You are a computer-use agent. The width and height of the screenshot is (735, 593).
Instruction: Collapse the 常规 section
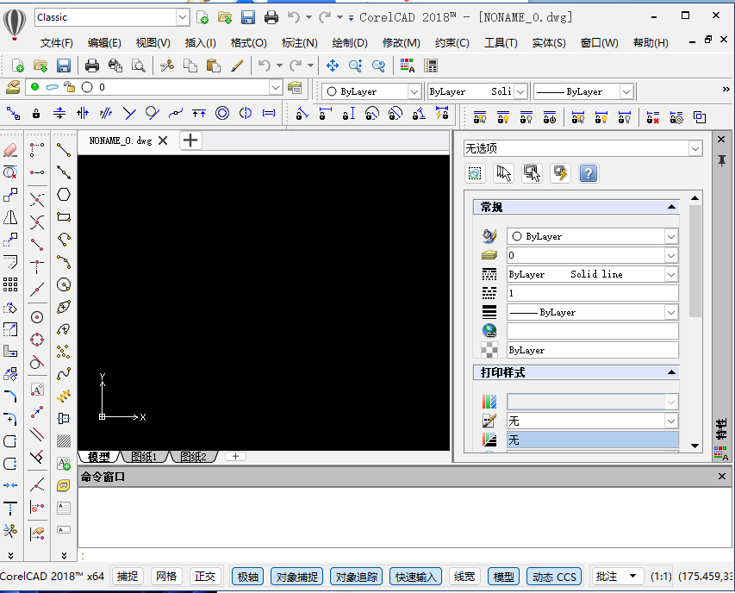671,207
